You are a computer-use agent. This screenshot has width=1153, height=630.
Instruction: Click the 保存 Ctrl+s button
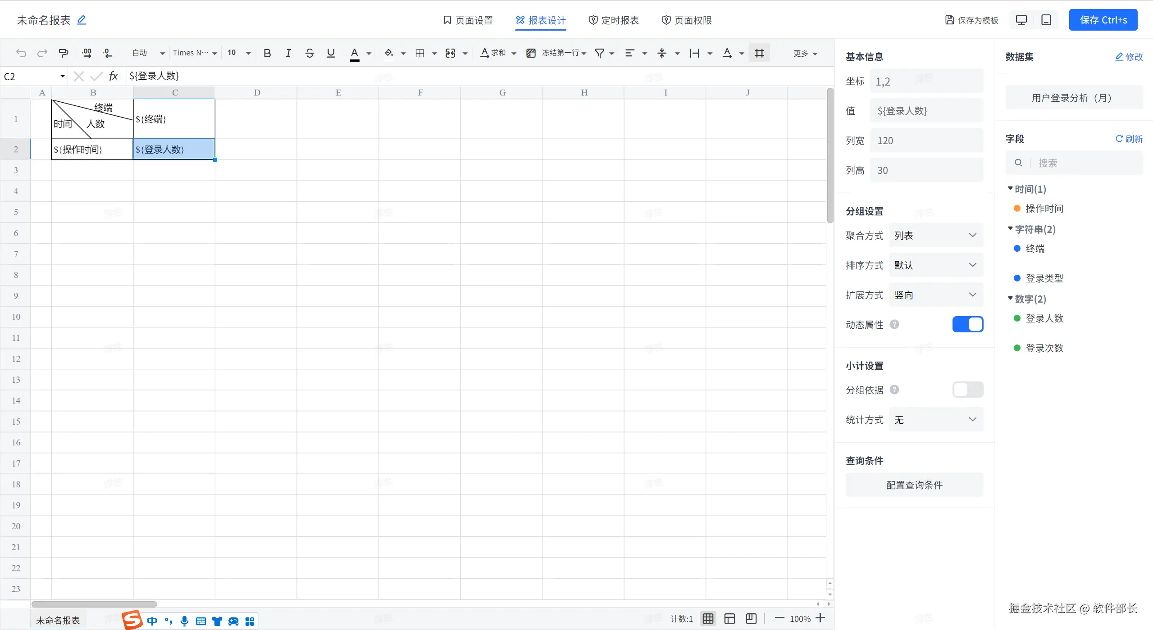tap(1103, 20)
